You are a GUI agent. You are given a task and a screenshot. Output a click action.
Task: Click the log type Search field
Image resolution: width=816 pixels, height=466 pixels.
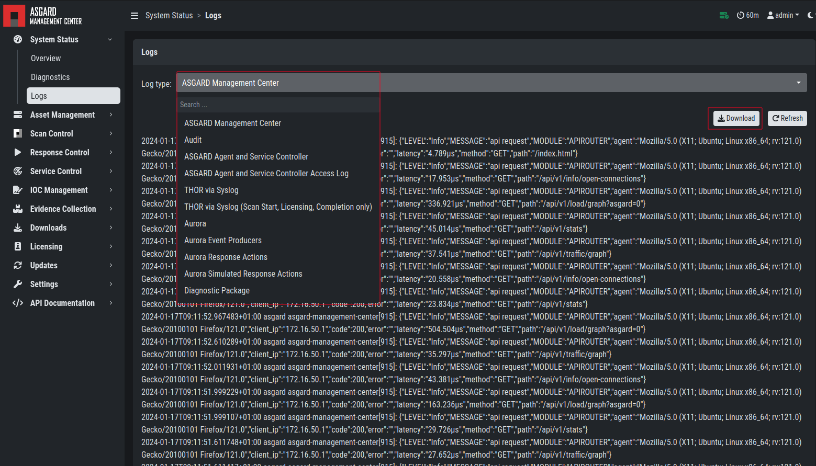point(278,105)
